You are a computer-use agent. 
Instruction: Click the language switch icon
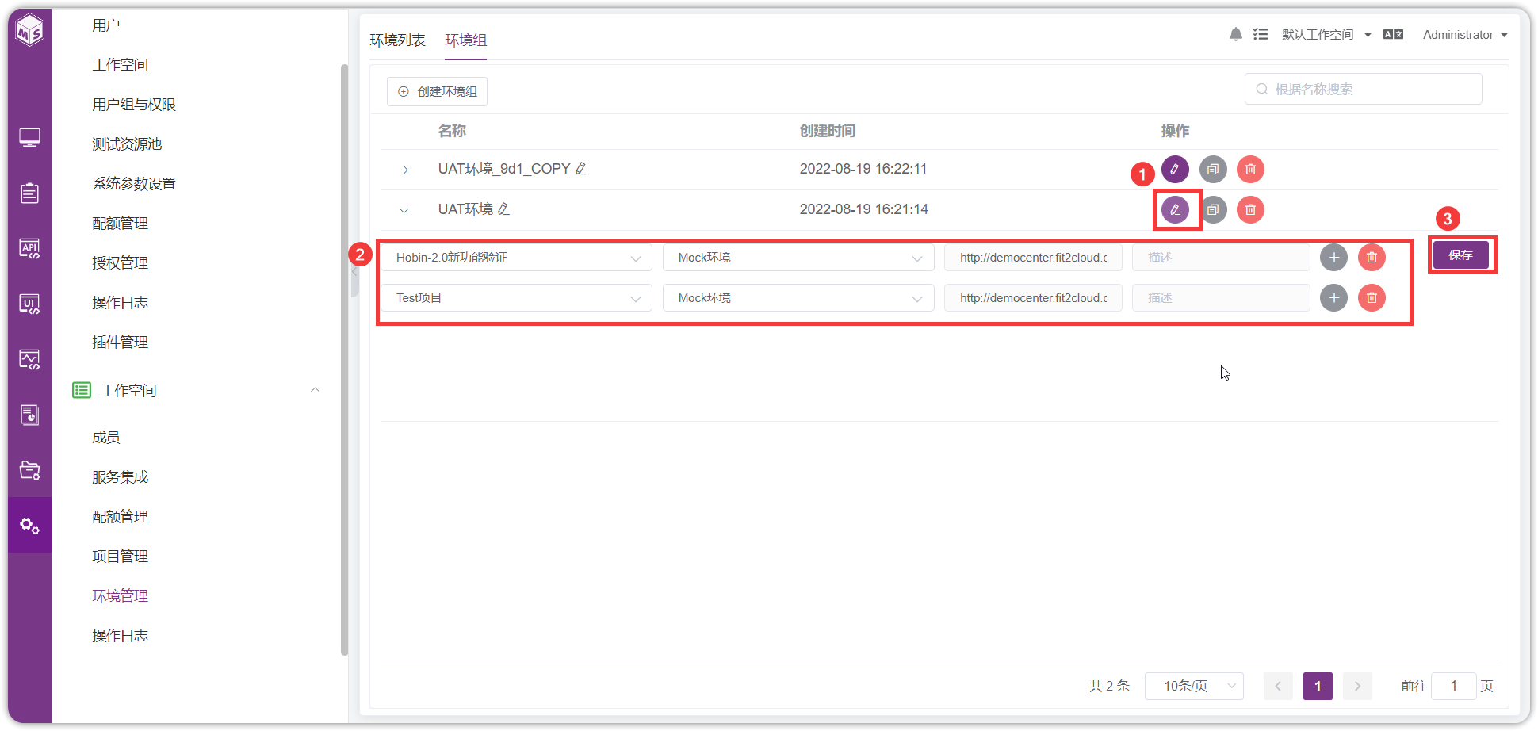[x=1393, y=34]
